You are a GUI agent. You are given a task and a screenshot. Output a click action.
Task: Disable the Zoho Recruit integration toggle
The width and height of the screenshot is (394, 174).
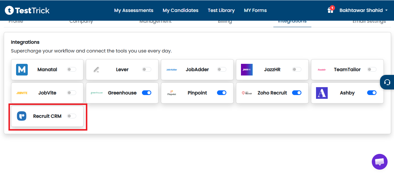(297, 93)
